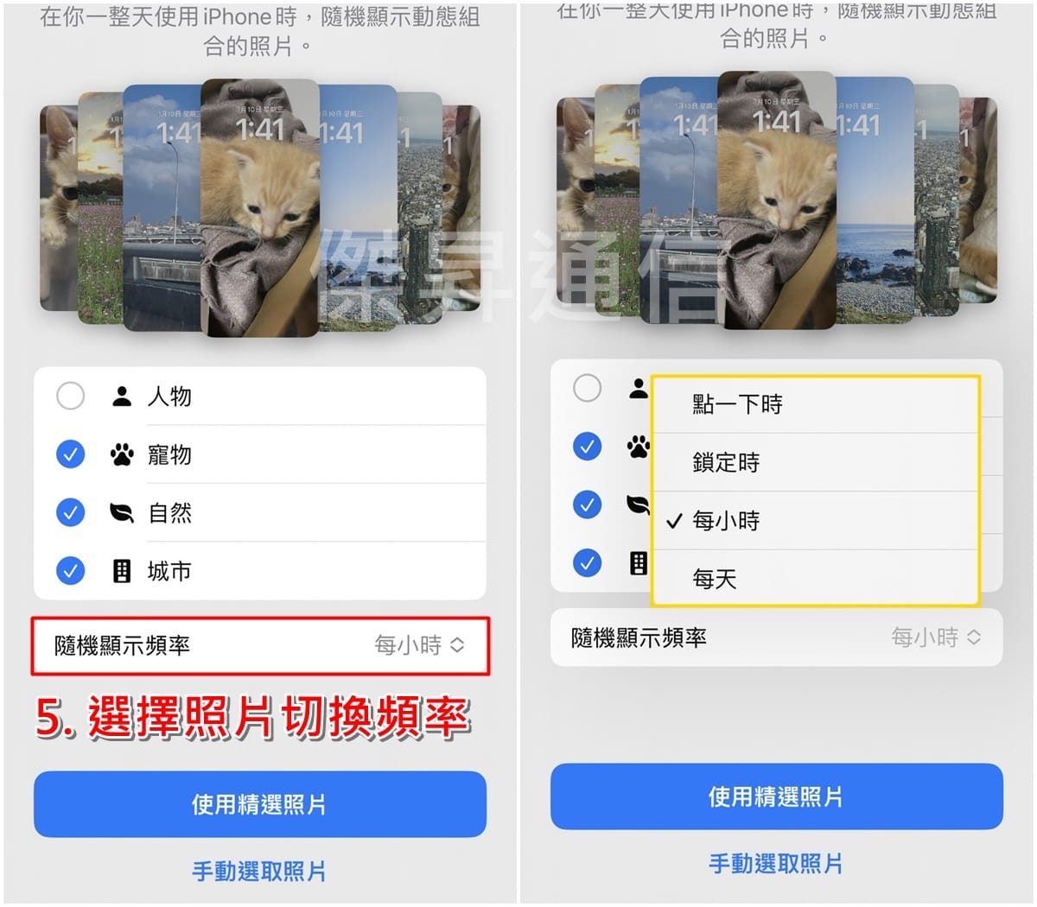
Task: Uncheck the 城市 checkbox in left panel
Action: 70,571
